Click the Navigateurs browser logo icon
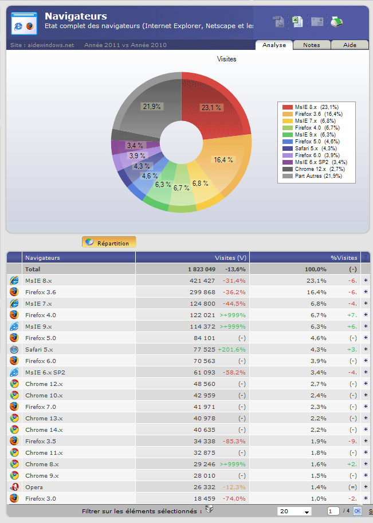Screen dimensions: 373x523 [x=24, y=24]
